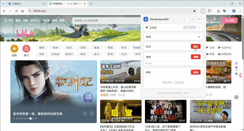Open the Chrome profile avatar

tap(234, 11)
